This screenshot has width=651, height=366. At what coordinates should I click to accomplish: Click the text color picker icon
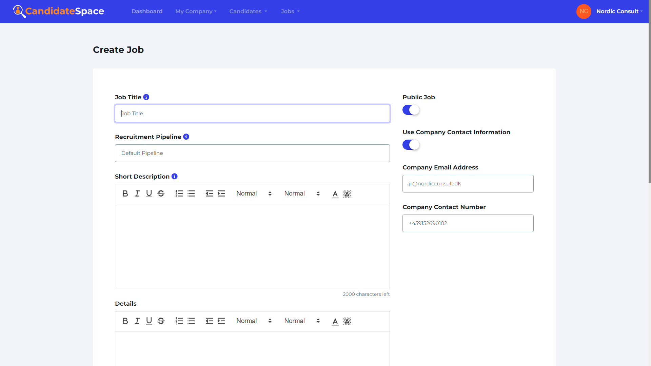point(335,194)
